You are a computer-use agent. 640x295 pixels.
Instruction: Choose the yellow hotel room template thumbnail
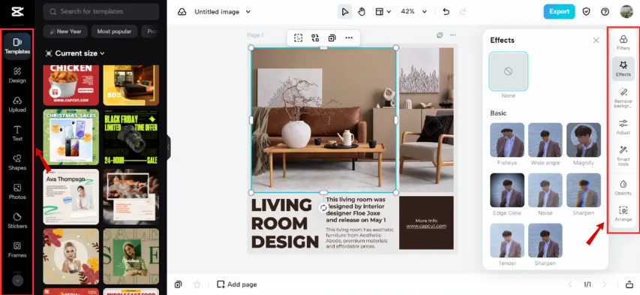131,85
